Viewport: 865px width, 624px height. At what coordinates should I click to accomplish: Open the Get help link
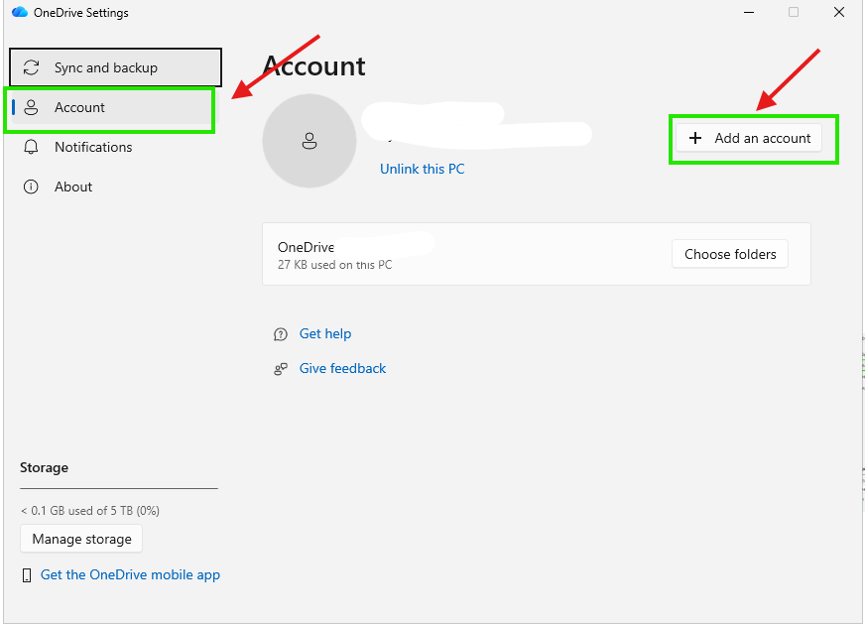coord(325,333)
